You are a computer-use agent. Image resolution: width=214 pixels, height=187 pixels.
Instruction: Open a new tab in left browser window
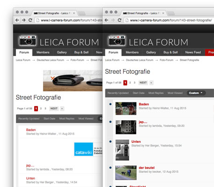point(82,13)
